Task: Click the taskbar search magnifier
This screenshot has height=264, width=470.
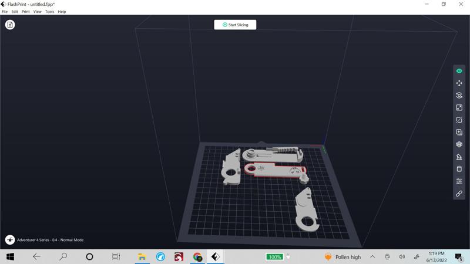Action: point(63,257)
